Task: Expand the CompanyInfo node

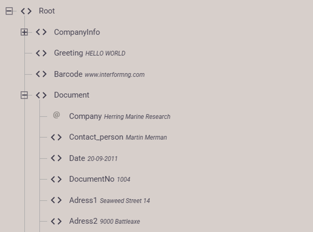Action: pos(24,32)
